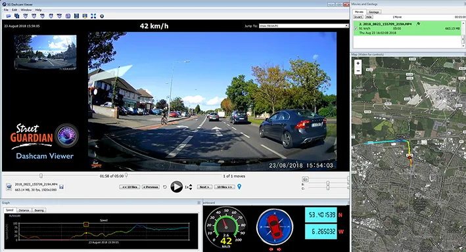
Task: Open the Window menu
Action: click(26, 10)
